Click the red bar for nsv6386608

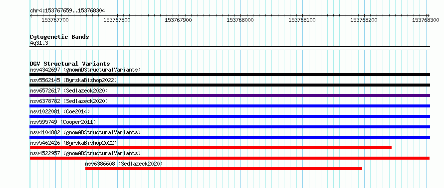click(x=223, y=169)
